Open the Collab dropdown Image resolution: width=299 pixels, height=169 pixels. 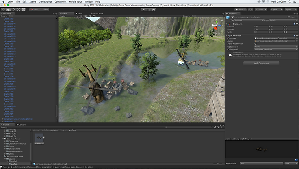240,9
